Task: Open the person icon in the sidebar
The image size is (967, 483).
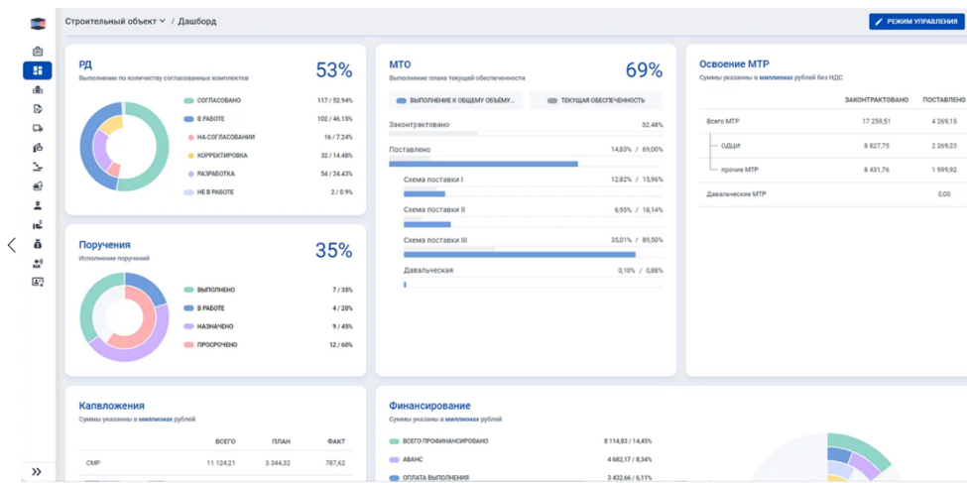Action: pos(38,205)
